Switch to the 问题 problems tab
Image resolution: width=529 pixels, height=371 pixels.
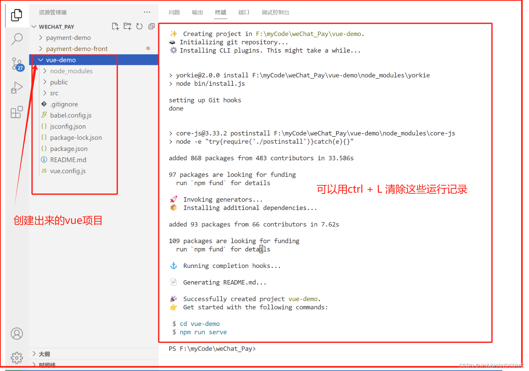click(x=174, y=12)
